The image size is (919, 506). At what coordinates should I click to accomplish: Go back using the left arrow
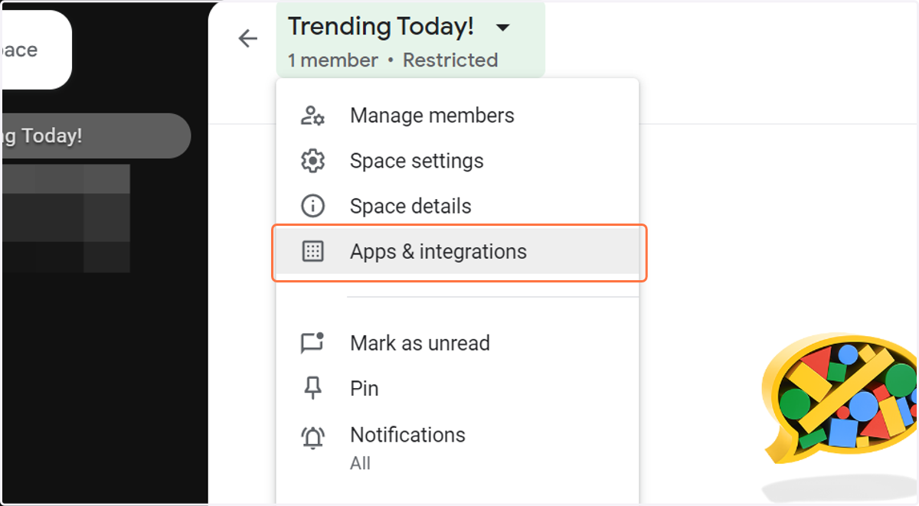coord(247,38)
